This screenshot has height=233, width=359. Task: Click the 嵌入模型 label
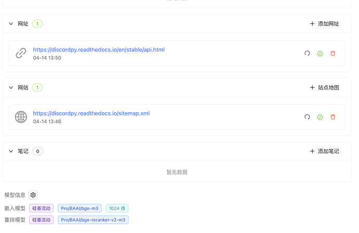point(15,208)
